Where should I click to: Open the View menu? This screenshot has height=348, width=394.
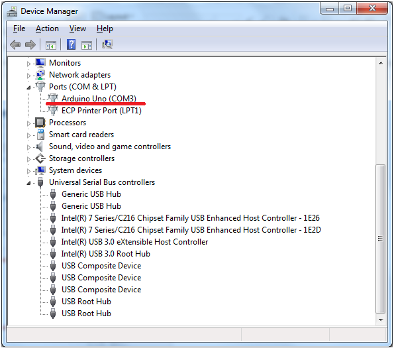point(77,29)
